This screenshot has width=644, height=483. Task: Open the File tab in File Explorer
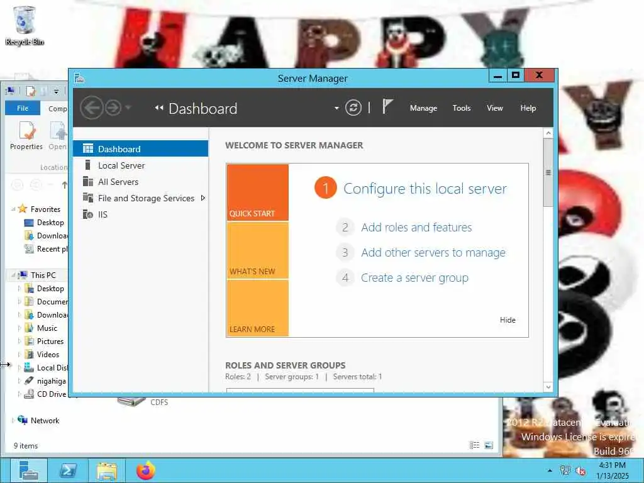click(x=23, y=108)
